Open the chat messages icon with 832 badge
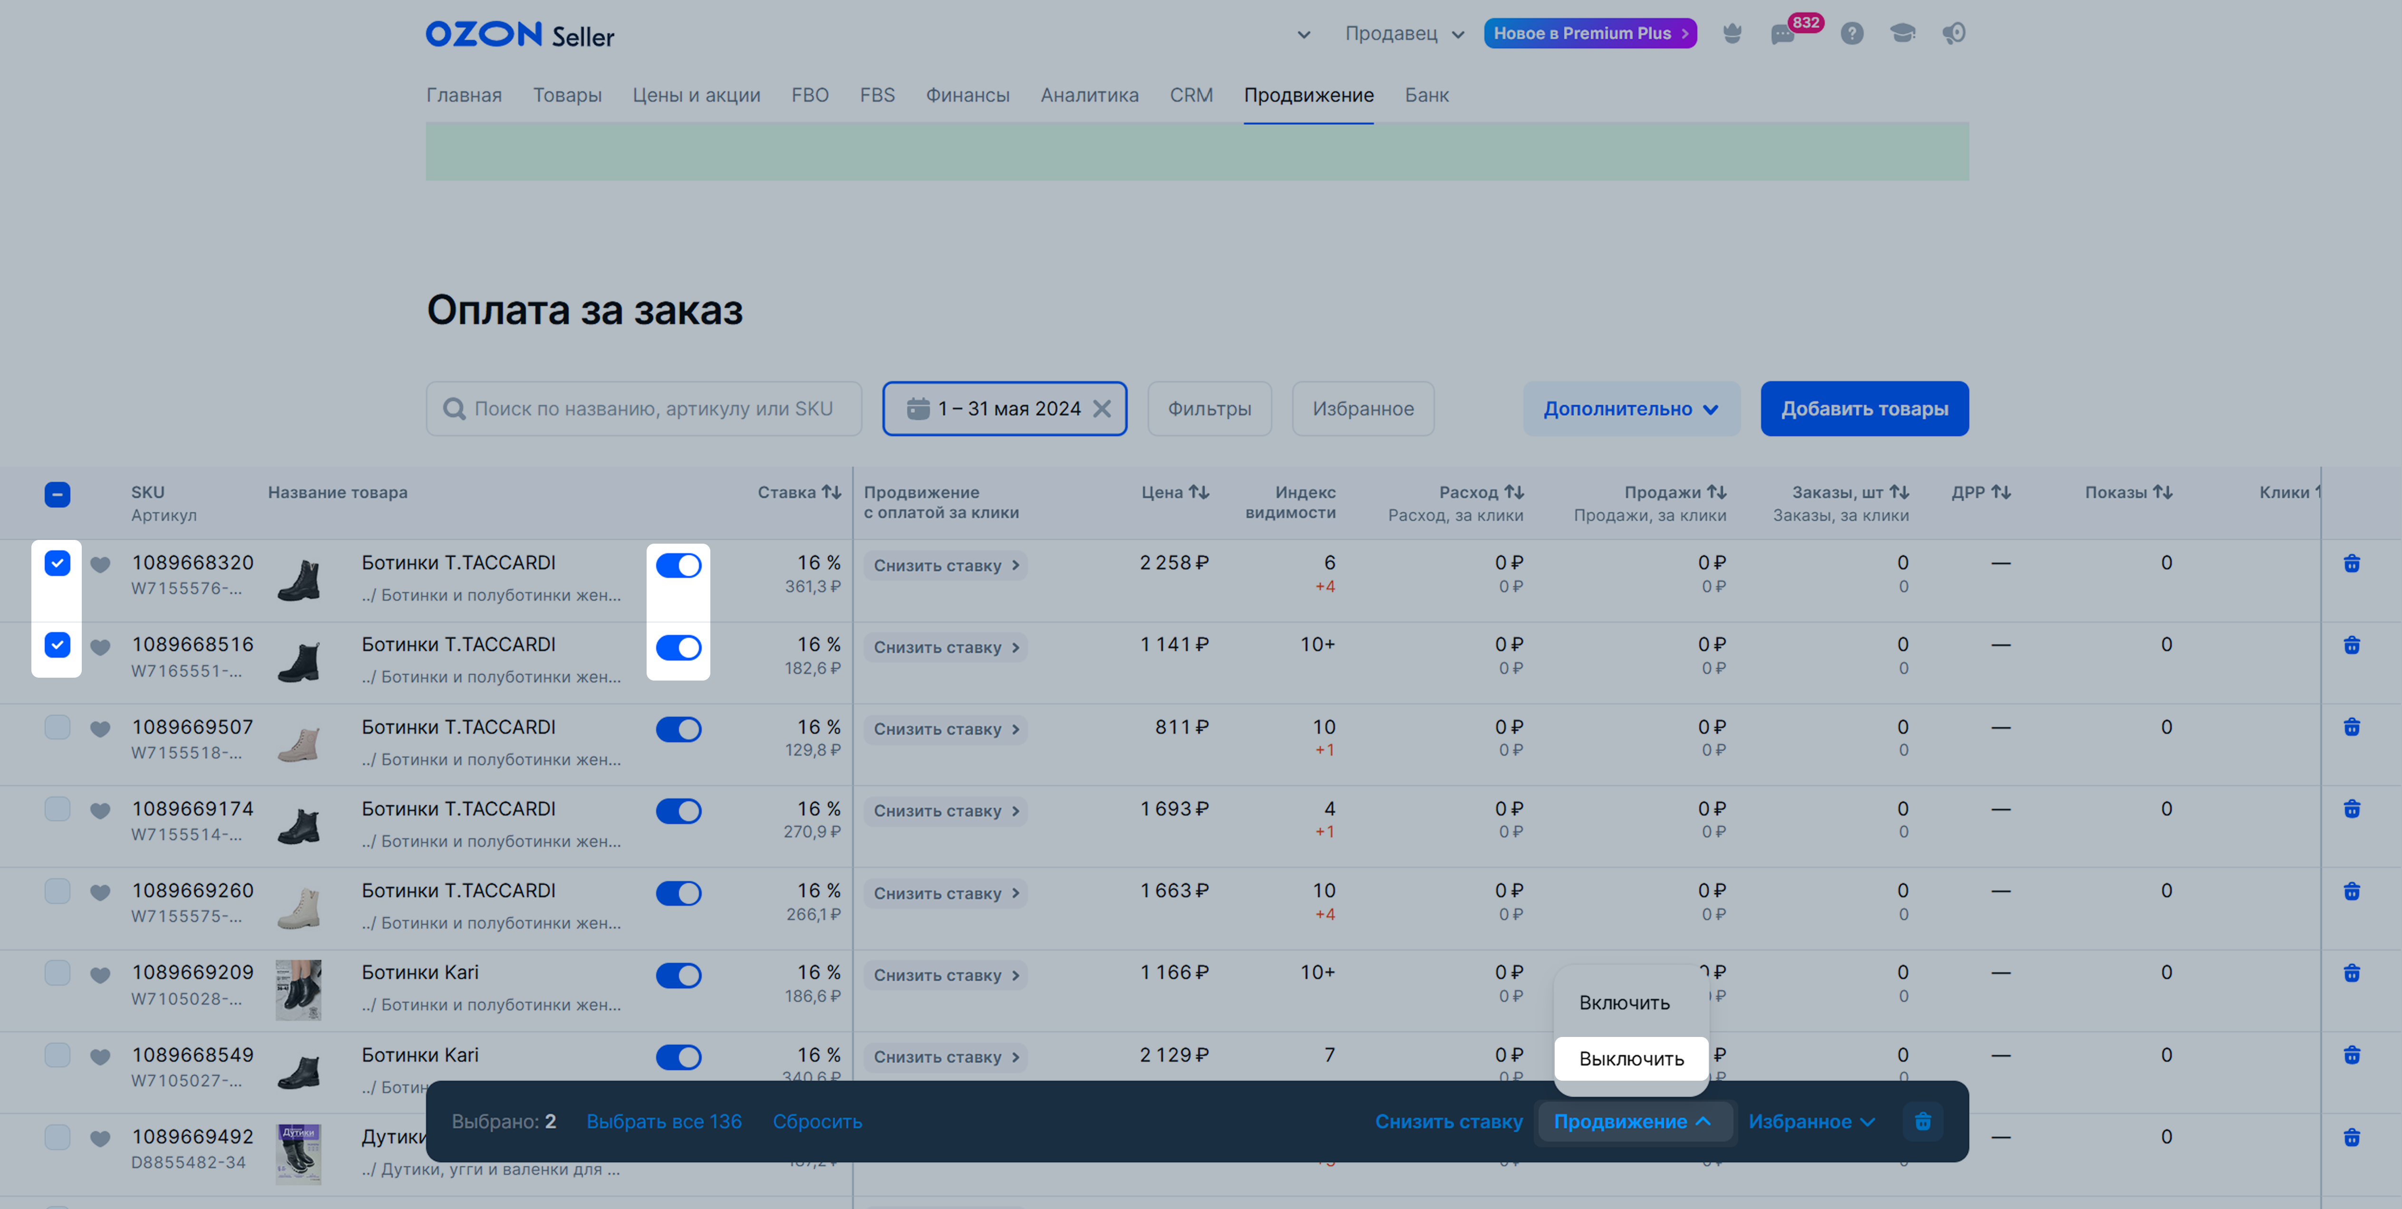Viewport: 2402px width, 1209px height. coord(1782,35)
